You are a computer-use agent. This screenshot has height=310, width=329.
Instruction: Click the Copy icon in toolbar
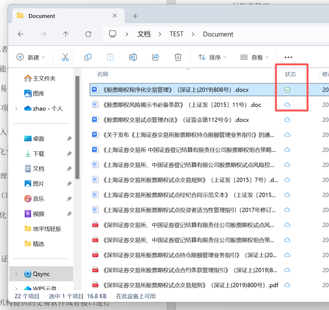(88, 57)
